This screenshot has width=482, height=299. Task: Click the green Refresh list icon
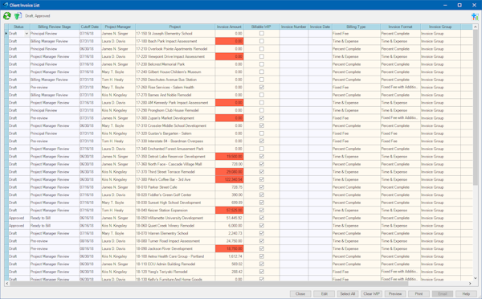pyautogui.click(x=6, y=16)
